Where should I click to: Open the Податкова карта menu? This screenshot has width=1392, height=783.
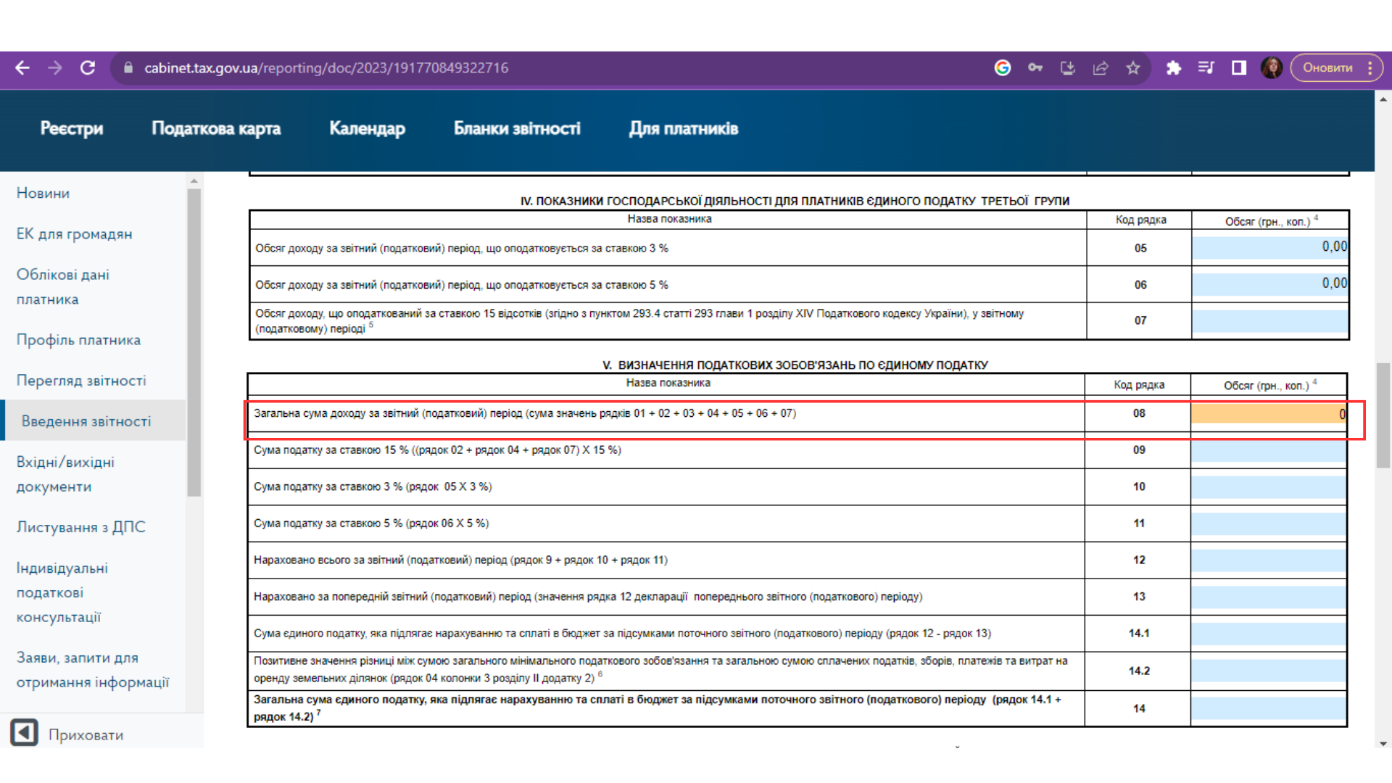click(x=216, y=129)
